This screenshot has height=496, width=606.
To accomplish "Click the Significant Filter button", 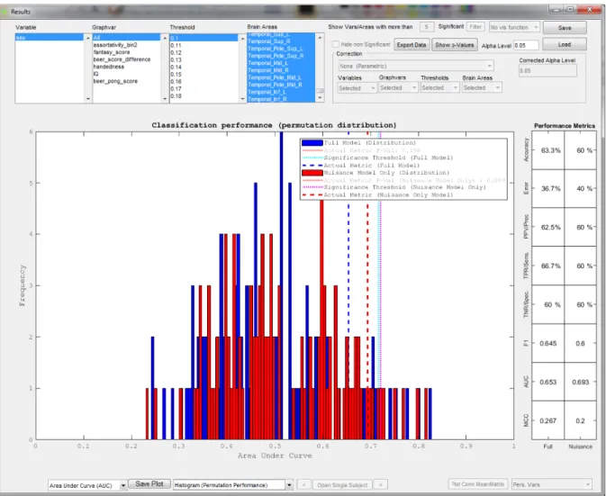I will [x=475, y=27].
